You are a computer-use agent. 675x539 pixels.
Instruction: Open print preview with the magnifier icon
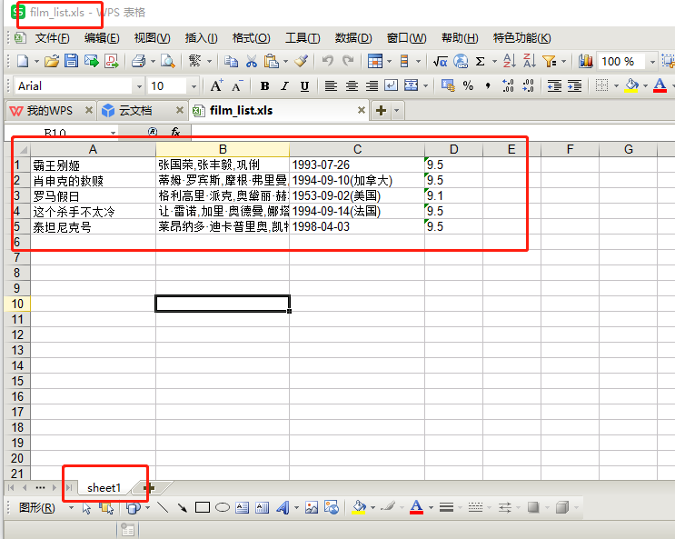(167, 61)
